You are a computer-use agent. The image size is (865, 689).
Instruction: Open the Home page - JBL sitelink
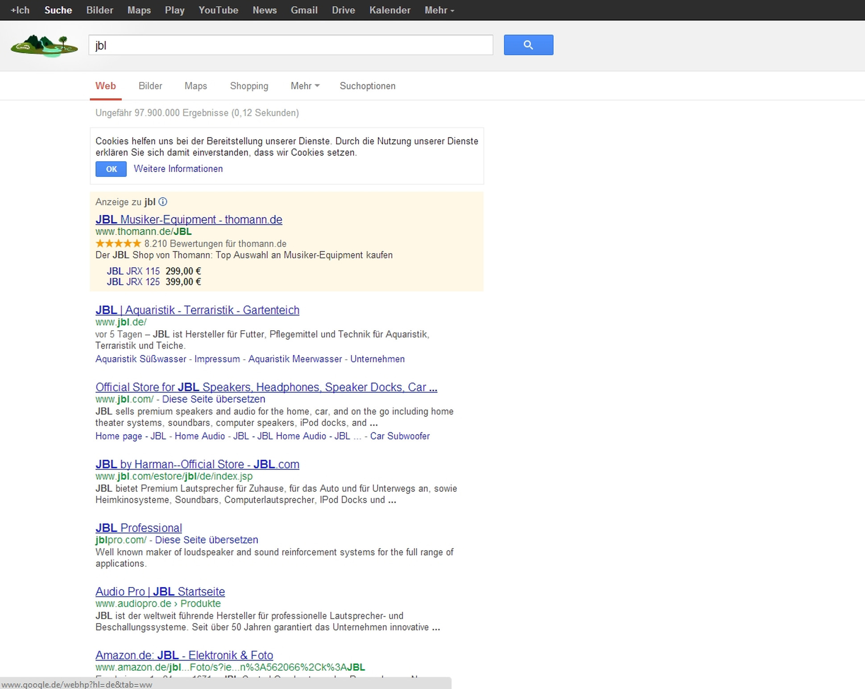[x=130, y=436]
